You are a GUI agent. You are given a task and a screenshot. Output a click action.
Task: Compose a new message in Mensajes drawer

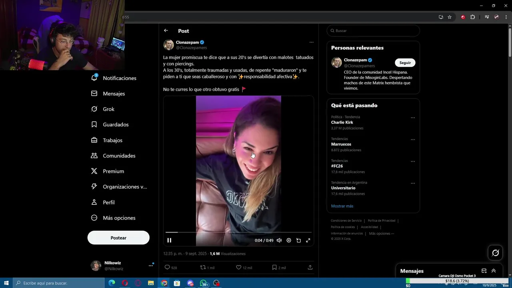[484, 271]
